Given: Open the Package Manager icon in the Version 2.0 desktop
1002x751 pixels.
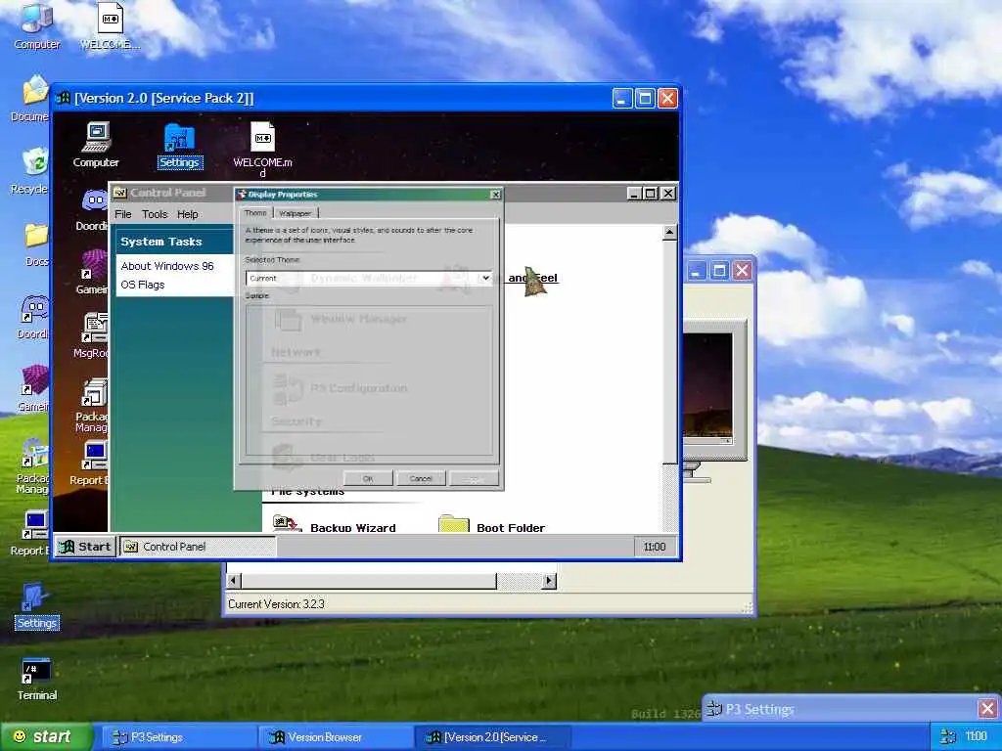Looking at the screenshot, I should [93, 406].
